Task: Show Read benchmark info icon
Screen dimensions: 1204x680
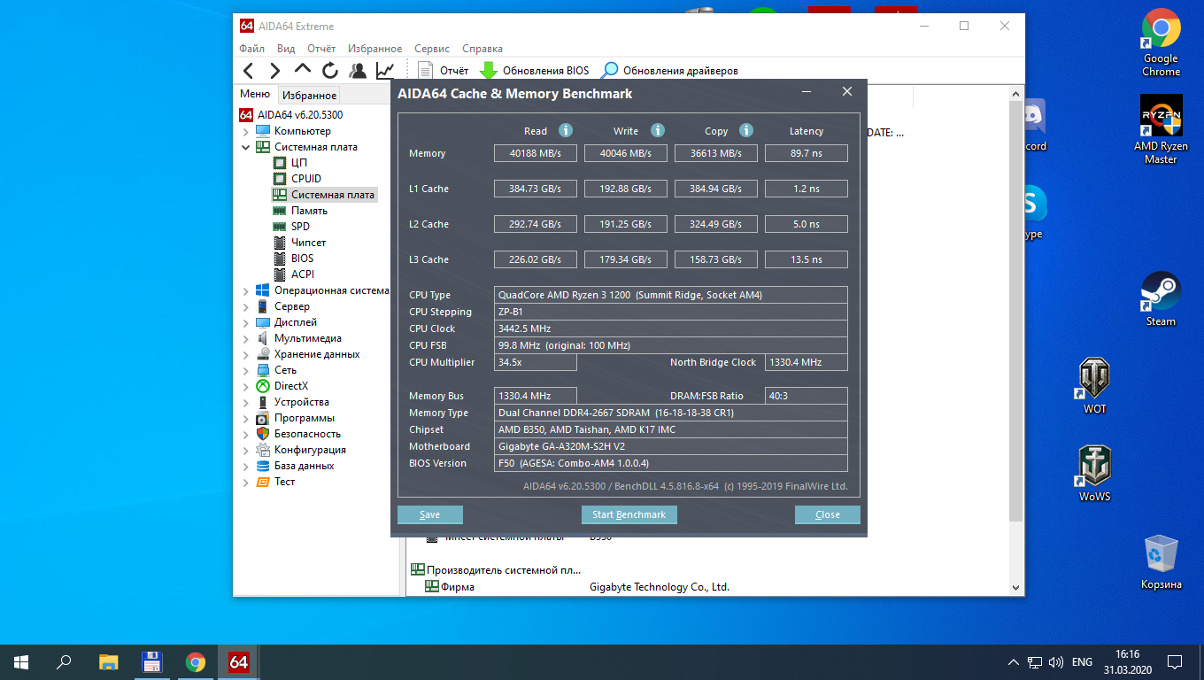Action: (x=566, y=130)
